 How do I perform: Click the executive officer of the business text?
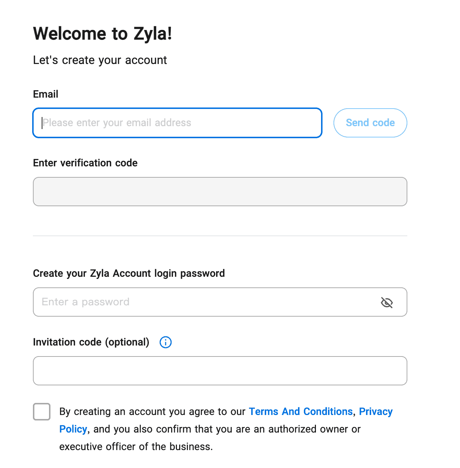point(136,447)
